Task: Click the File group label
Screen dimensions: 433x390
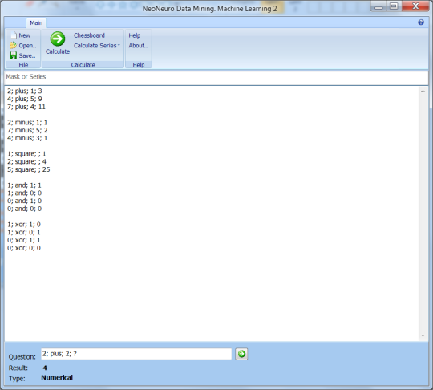Action: [23, 65]
